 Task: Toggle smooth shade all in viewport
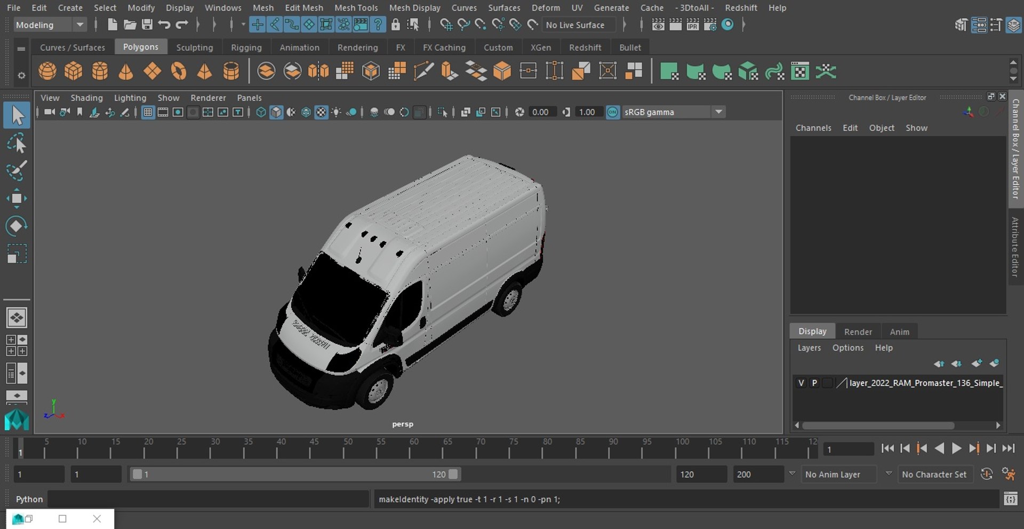(x=276, y=112)
